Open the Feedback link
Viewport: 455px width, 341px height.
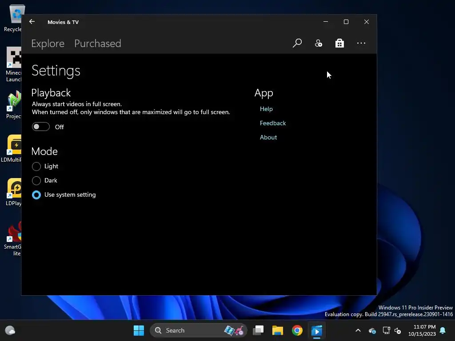pos(273,123)
